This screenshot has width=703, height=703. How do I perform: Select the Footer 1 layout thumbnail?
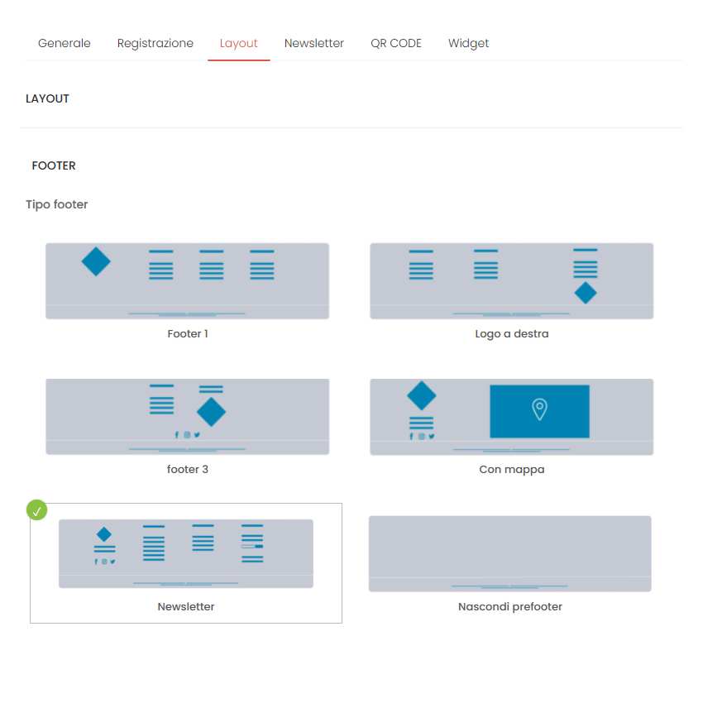tap(187, 280)
